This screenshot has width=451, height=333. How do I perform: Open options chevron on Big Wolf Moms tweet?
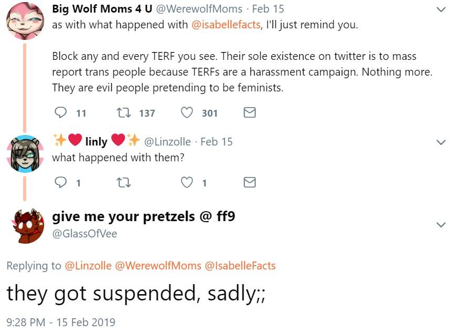tap(440, 9)
